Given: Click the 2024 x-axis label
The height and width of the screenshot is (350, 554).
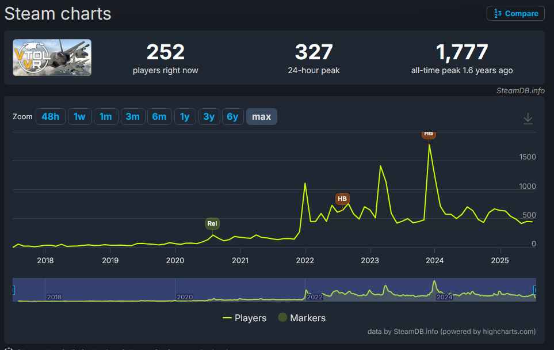Looking at the screenshot, I should (434, 261).
